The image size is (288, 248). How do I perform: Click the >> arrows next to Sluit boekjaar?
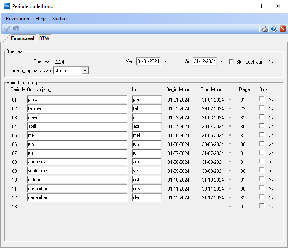pos(271,62)
